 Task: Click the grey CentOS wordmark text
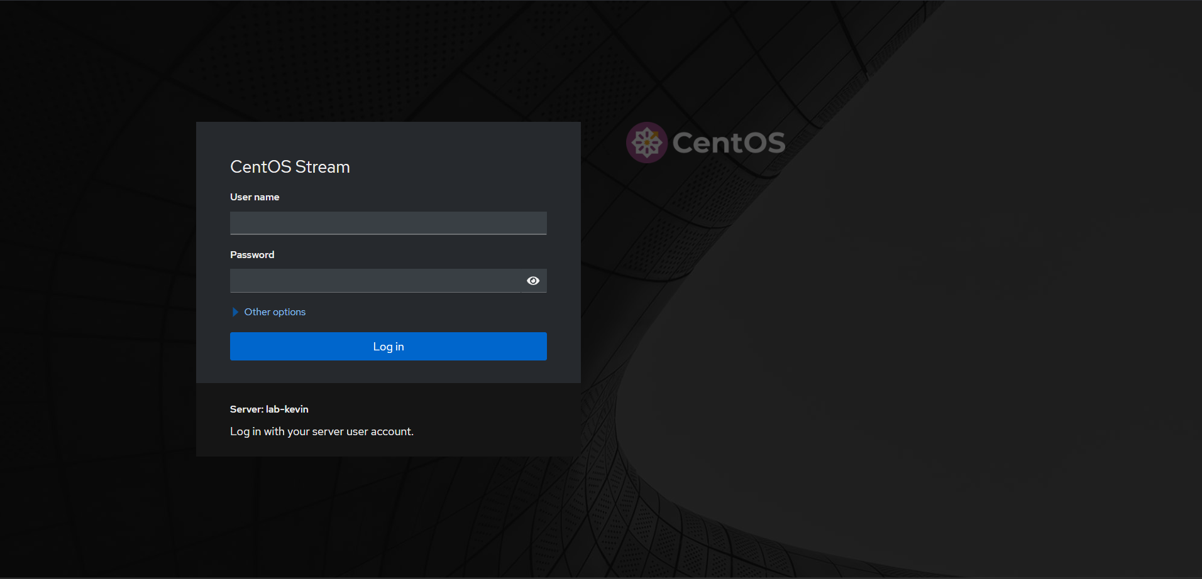729,143
